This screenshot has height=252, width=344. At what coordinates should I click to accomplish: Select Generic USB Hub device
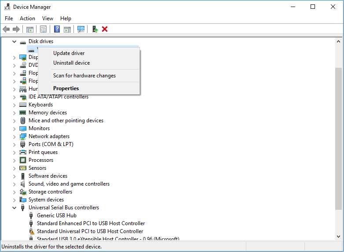(x=57, y=215)
